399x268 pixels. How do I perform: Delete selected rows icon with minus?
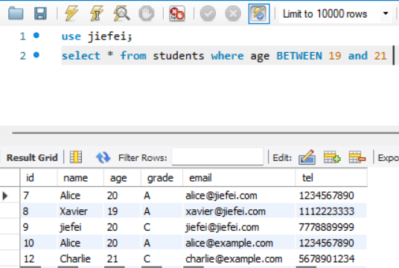pyautogui.click(x=357, y=157)
